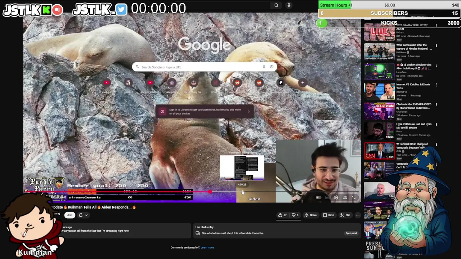This screenshot has height=259, width=461.
Task: Click the profile icon in Chrome sign-in banner
Action: tap(162, 112)
